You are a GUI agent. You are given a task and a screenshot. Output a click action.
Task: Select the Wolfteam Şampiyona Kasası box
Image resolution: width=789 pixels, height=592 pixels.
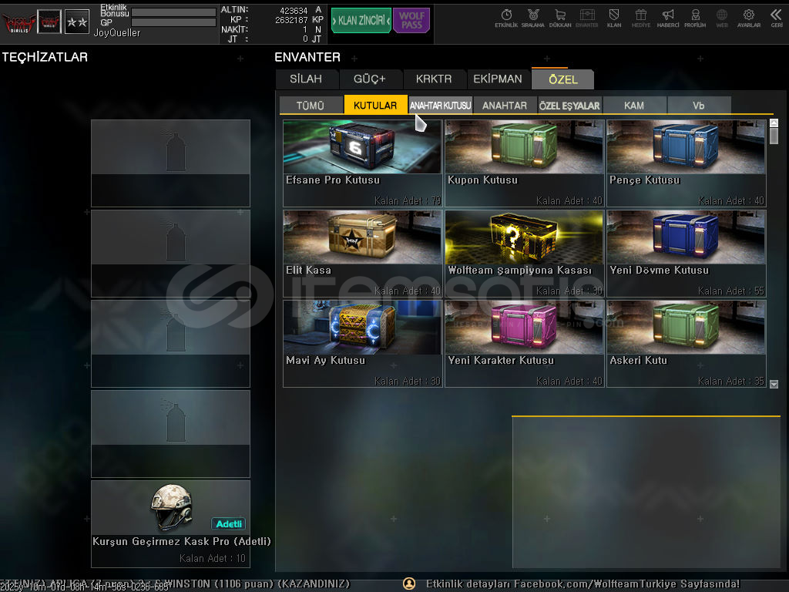point(524,253)
